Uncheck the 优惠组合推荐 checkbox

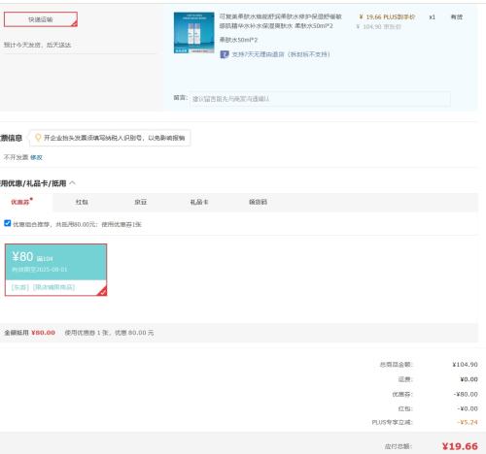point(8,223)
